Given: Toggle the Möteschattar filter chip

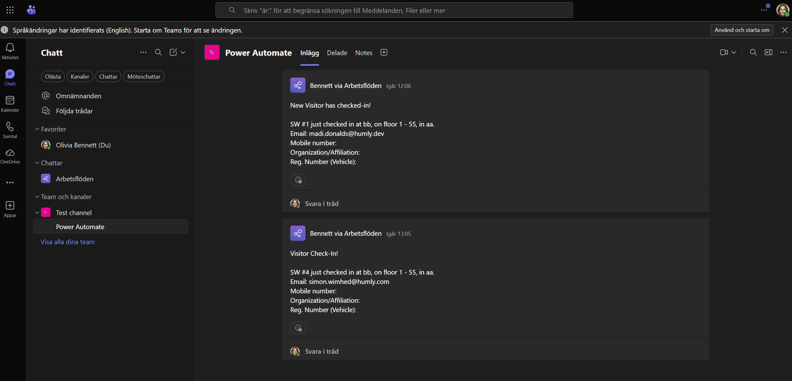Looking at the screenshot, I should [x=144, y=77].
